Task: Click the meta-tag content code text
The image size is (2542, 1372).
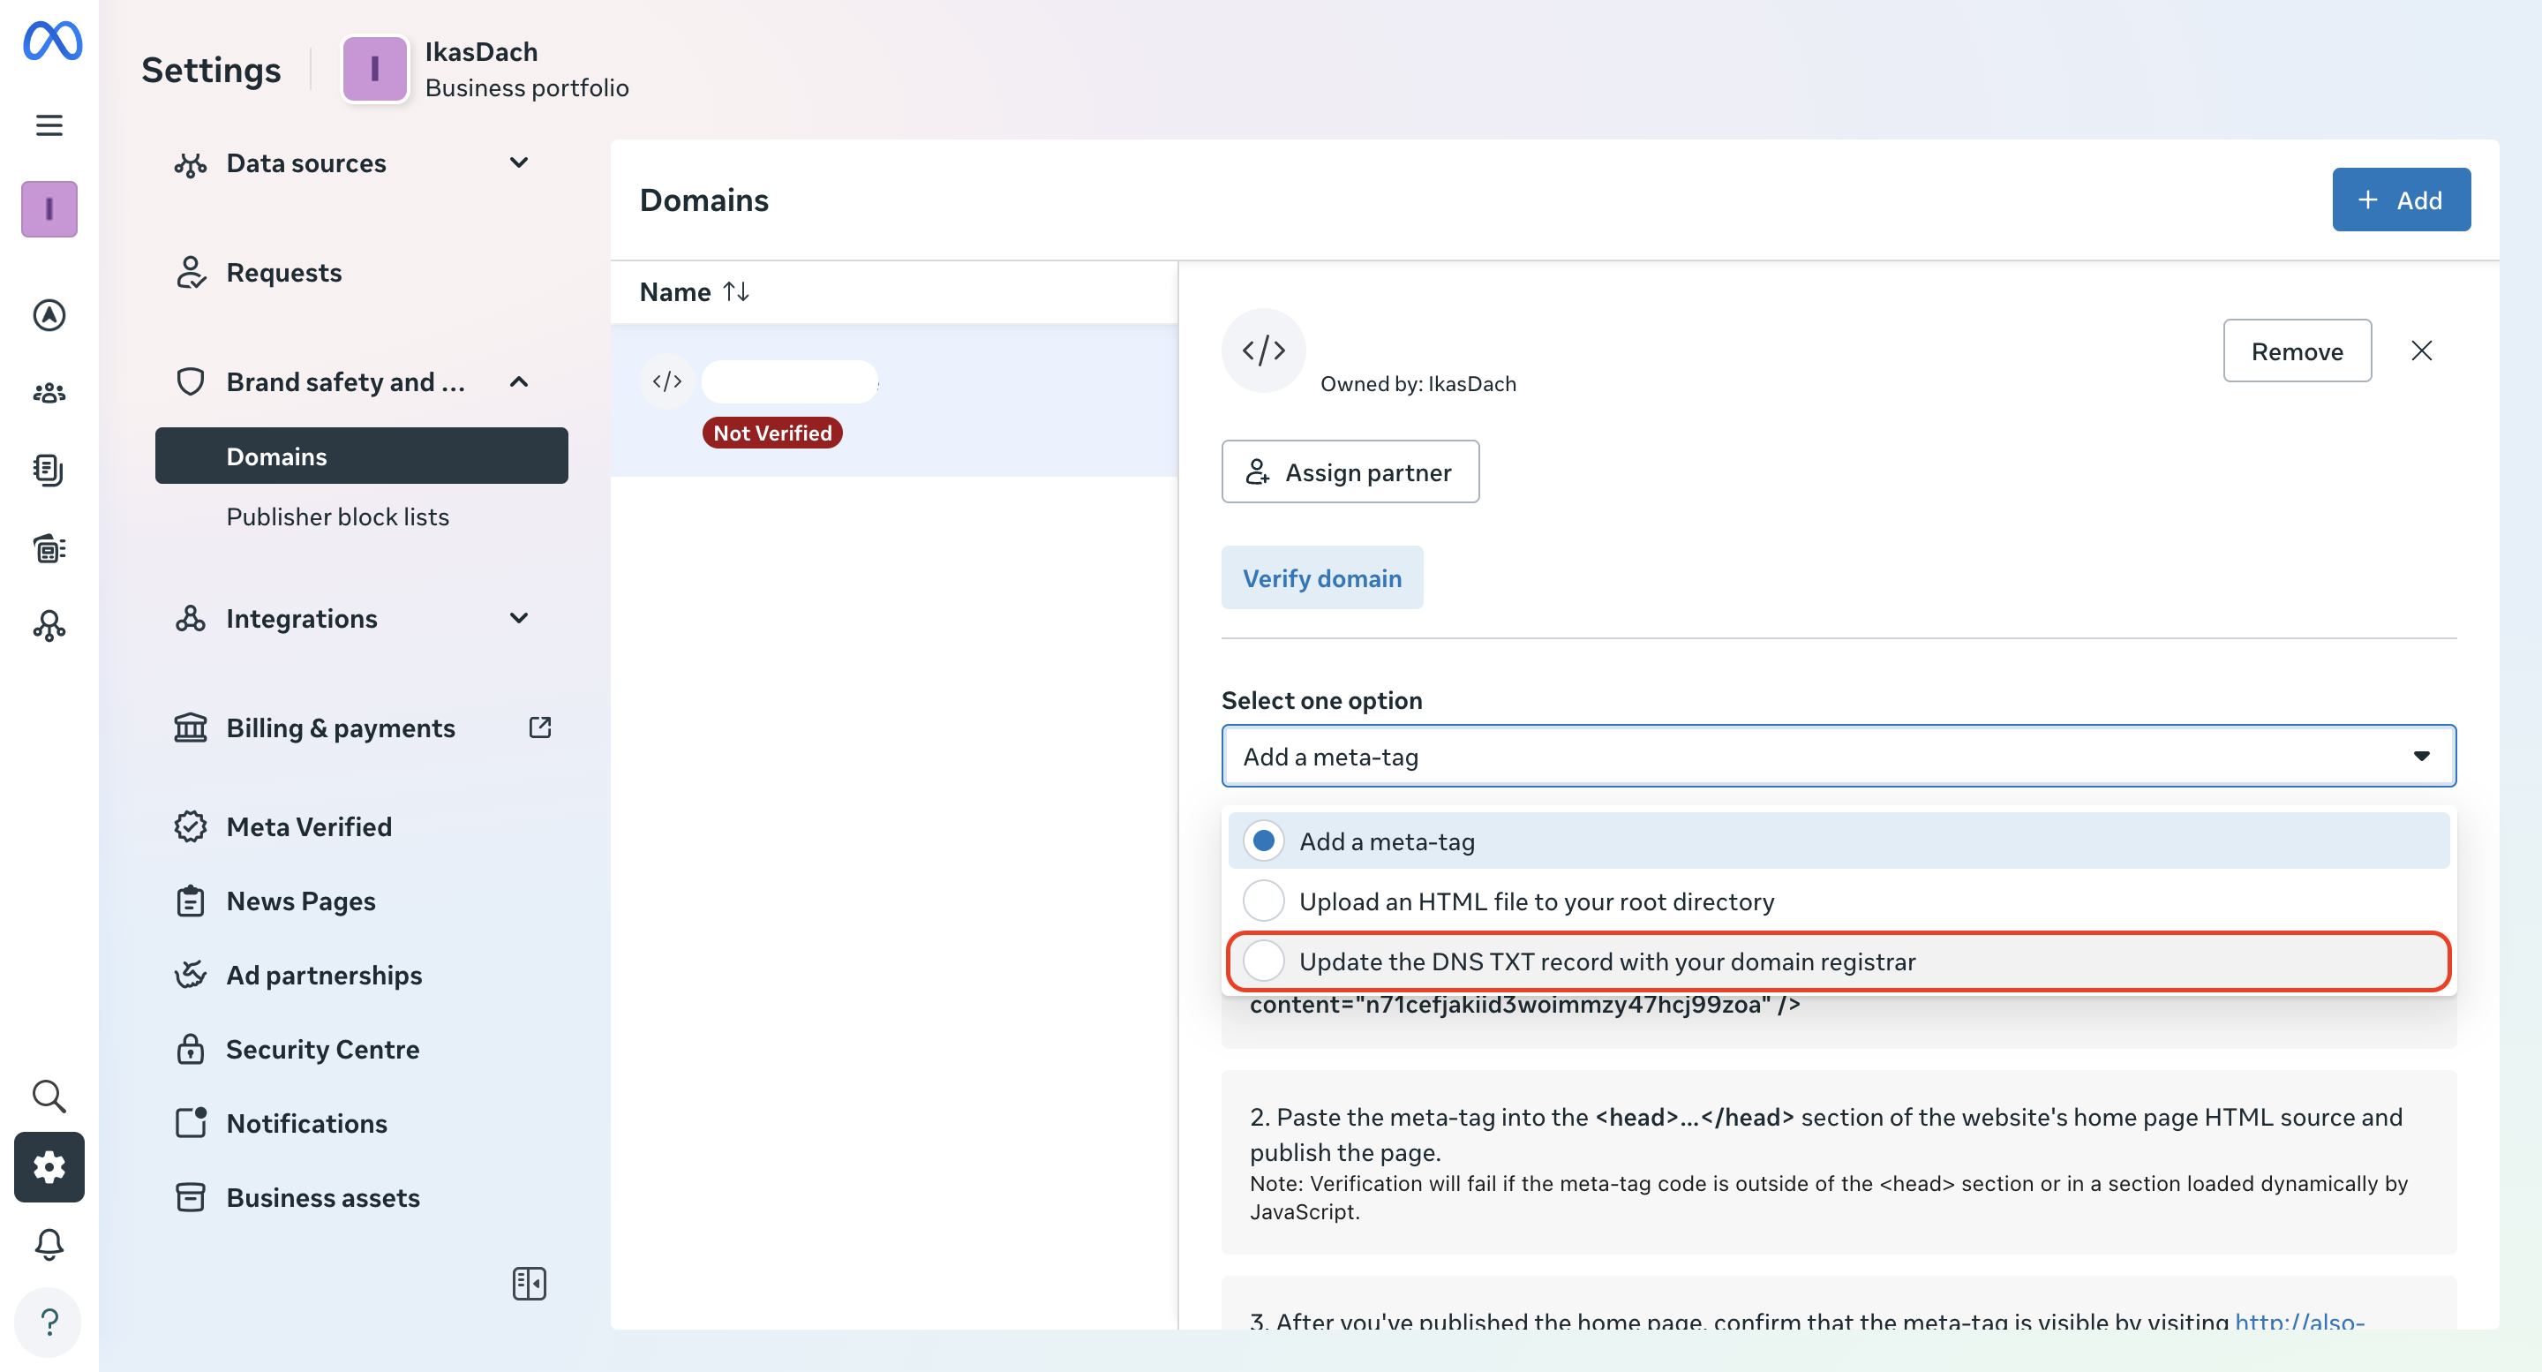Action: click(1524, 1005)
